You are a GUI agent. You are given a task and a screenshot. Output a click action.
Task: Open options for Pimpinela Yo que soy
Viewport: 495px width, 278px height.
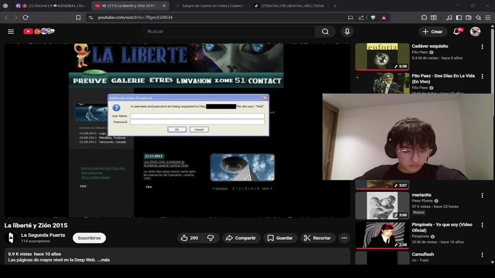(x=482, y=225)
